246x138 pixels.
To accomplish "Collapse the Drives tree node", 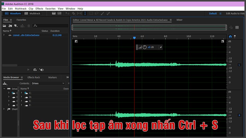I will [4, 89].
